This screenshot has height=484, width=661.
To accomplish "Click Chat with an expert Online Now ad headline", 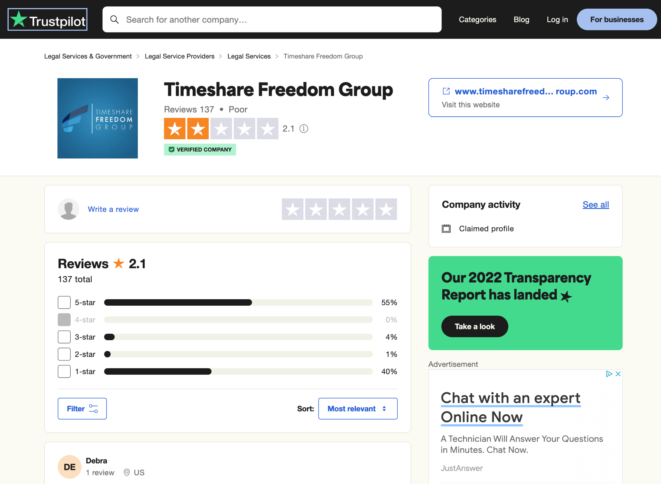I will point(511,407).
